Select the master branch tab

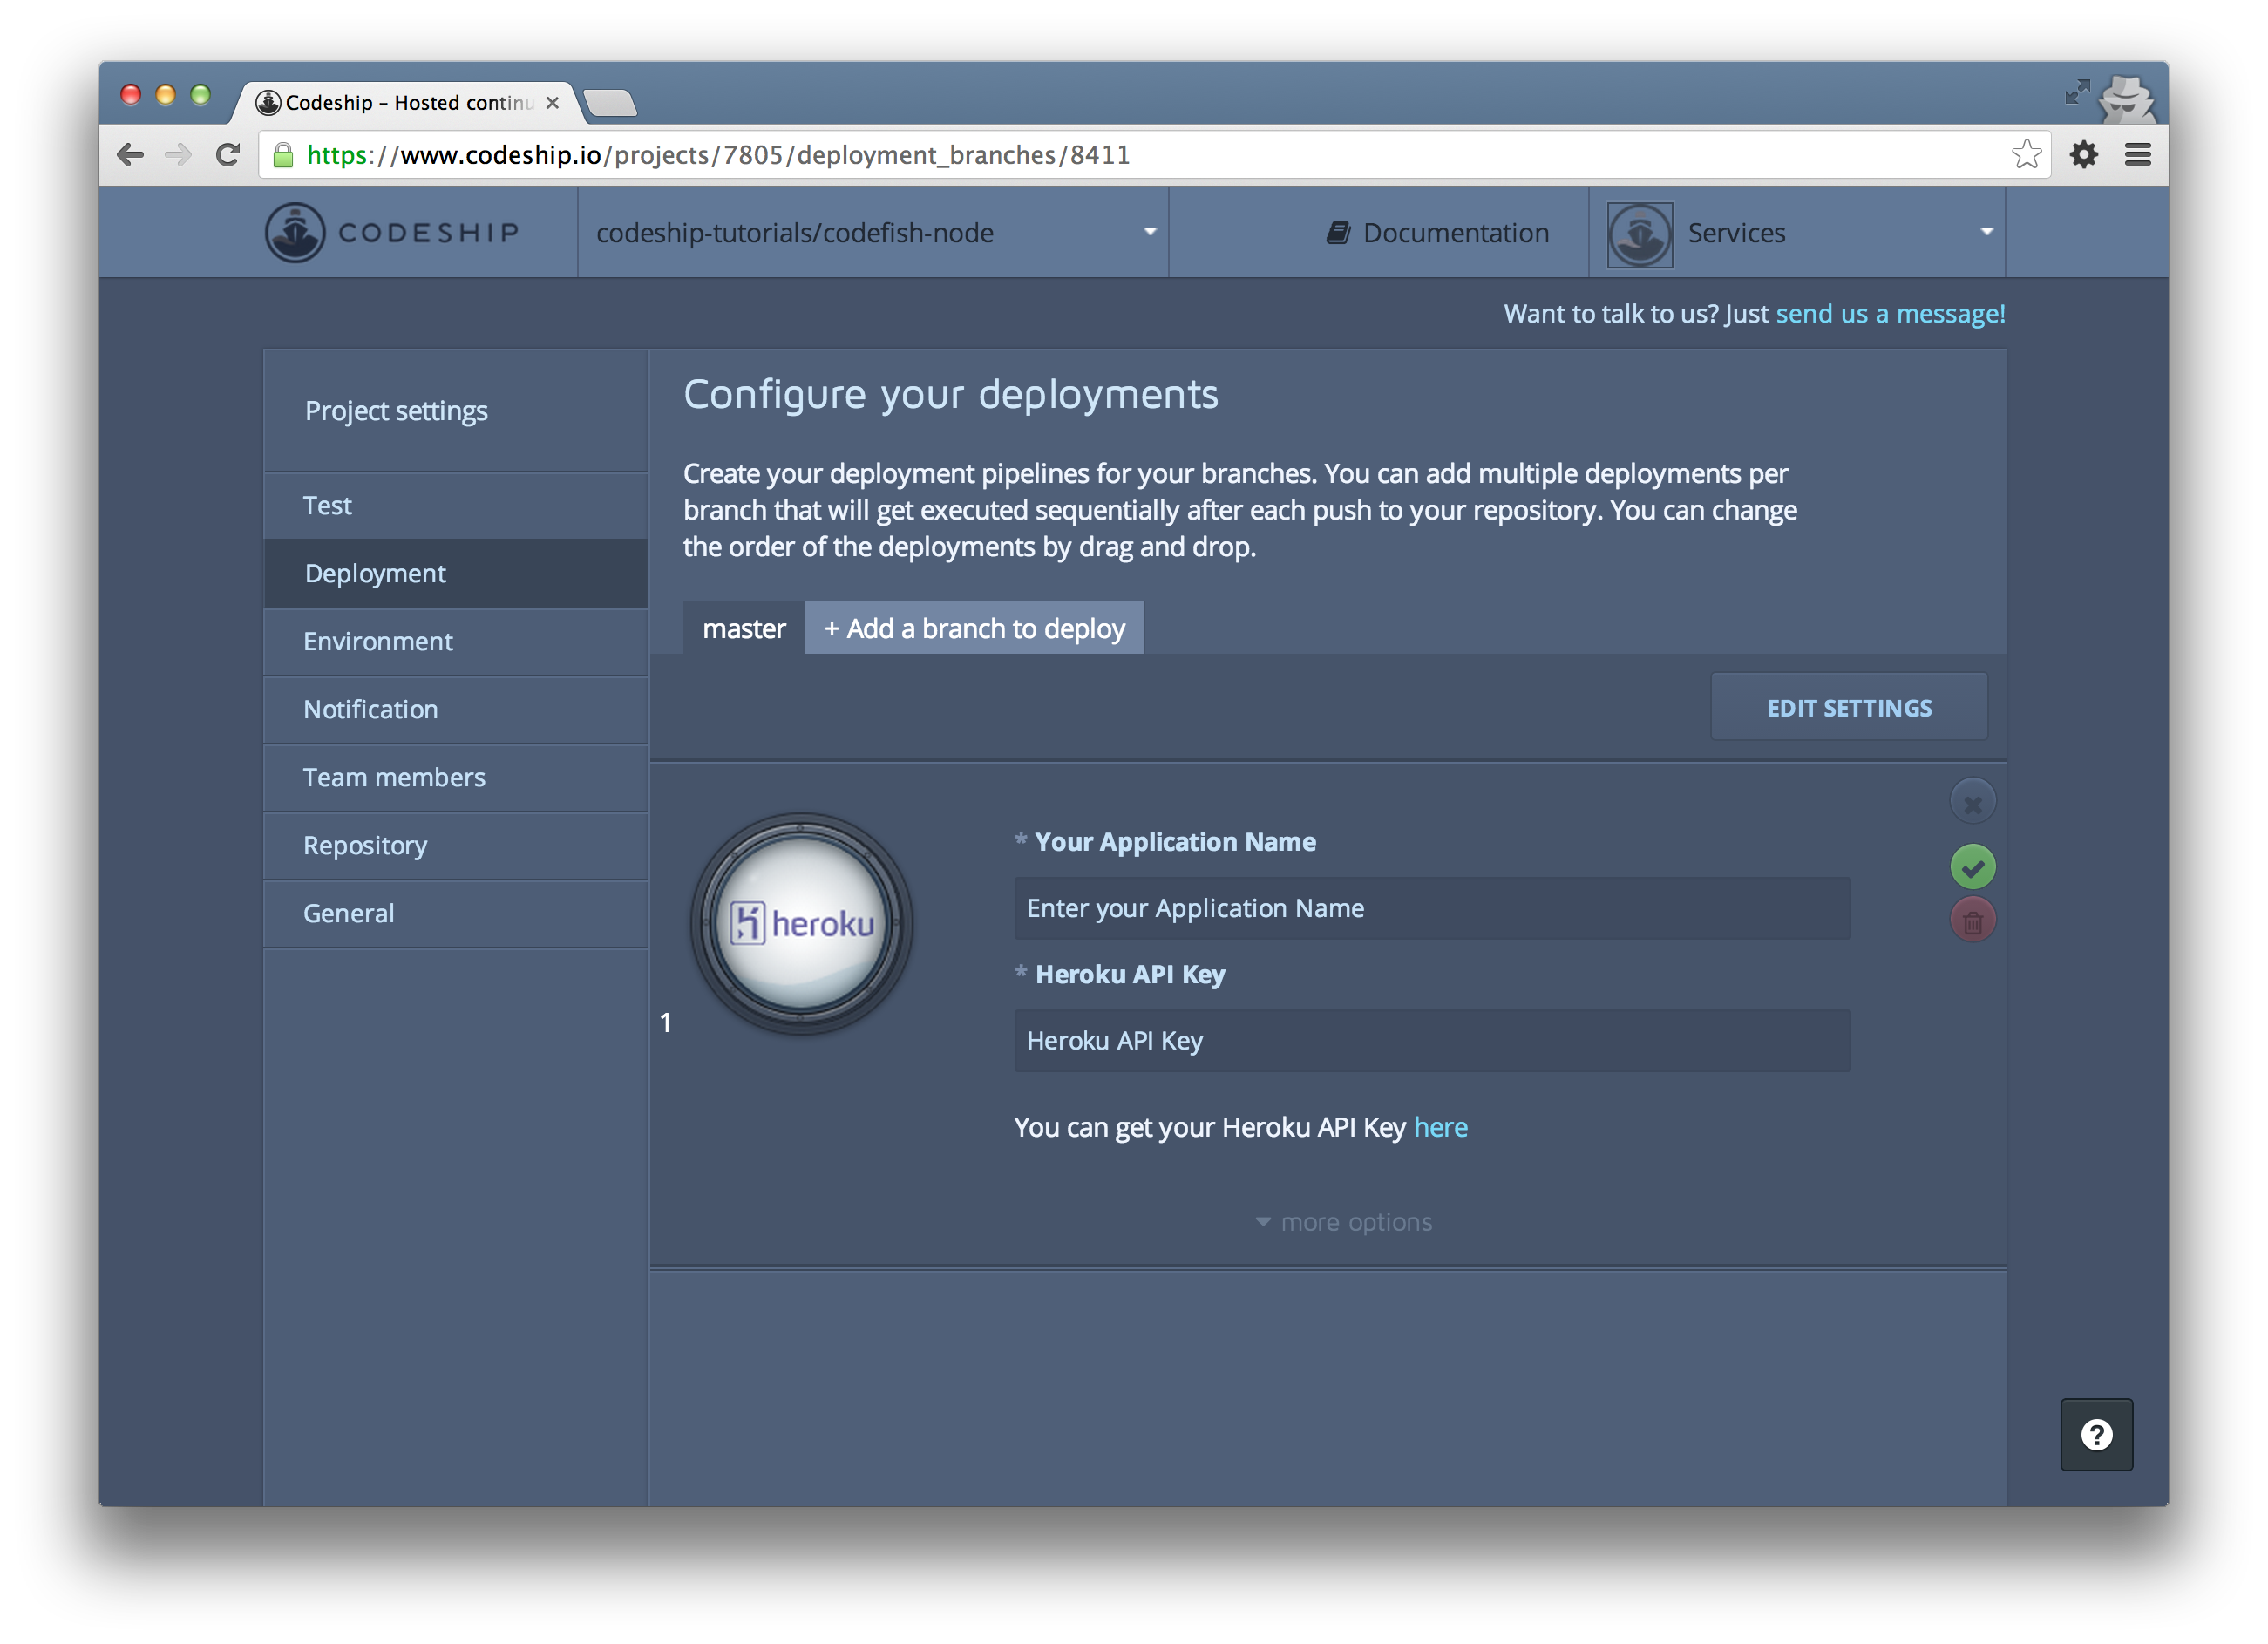743,629
